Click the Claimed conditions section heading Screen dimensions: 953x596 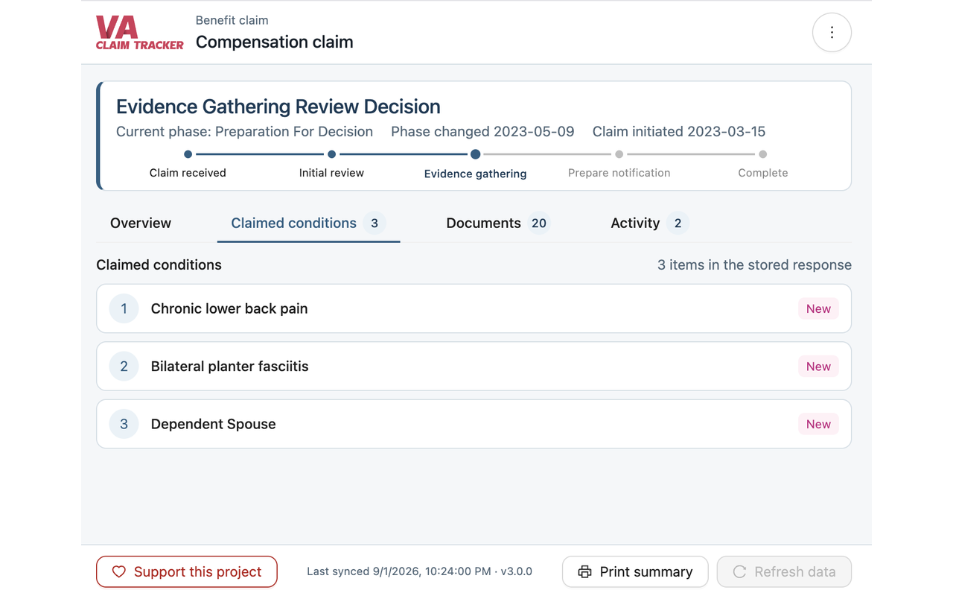159,265
